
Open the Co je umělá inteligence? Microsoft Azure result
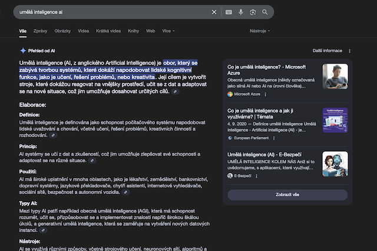pyautogui.click(x=266, y=70)
